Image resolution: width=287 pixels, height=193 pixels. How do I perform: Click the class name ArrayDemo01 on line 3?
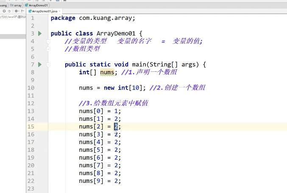(x=116, y=33)
